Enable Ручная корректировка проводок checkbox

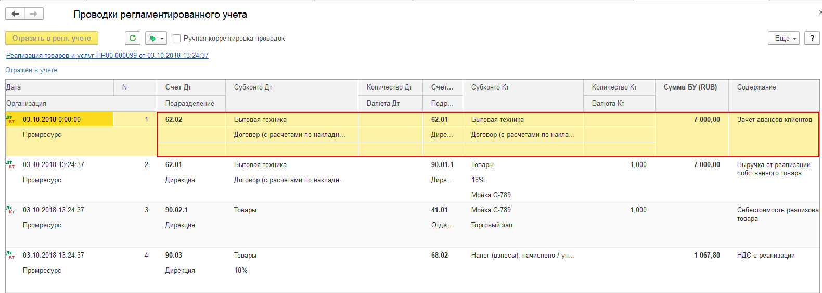[177, 38]
